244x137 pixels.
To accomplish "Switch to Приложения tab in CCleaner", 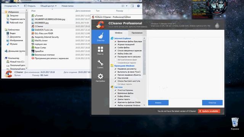I will (x=137, y=33).
